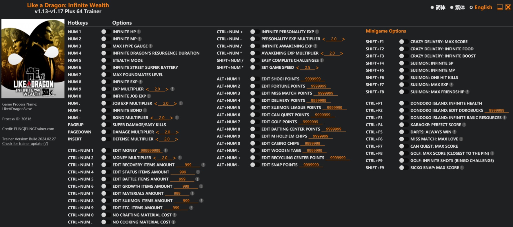Turn on DARTS: ALWAYS WIN toggle
513x227 pixels.
[403, 132]
